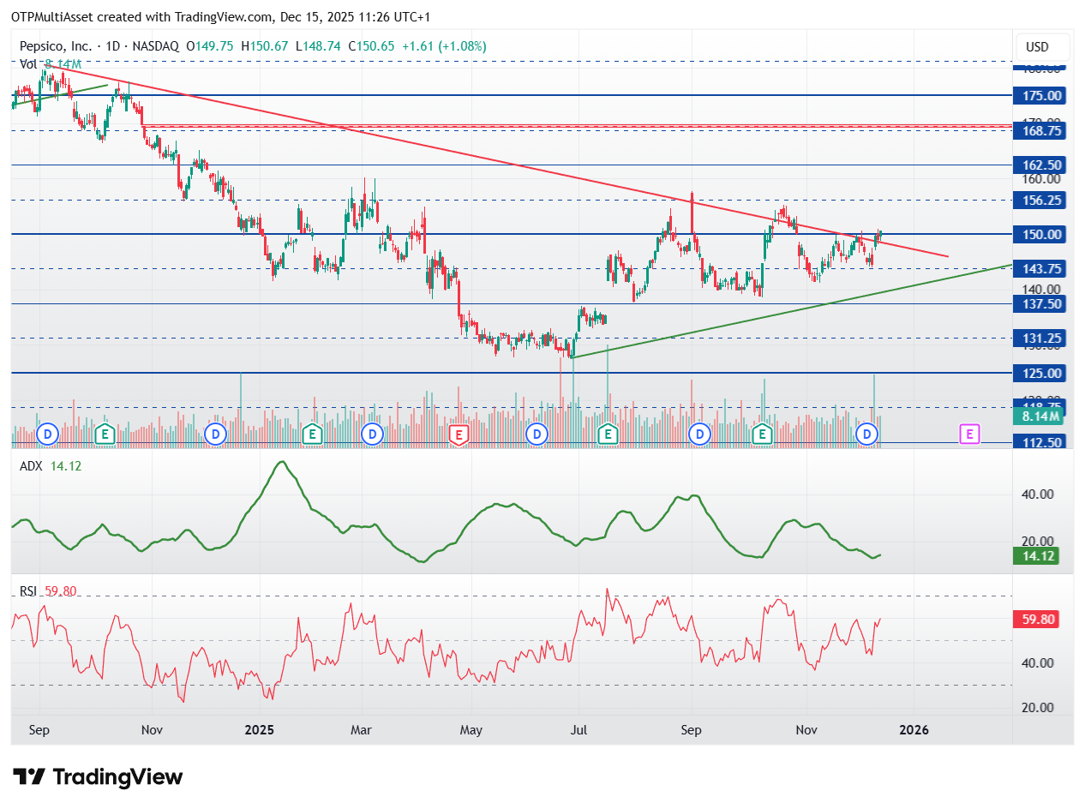Click the RSI indicator legend label

tap(29, 590)
